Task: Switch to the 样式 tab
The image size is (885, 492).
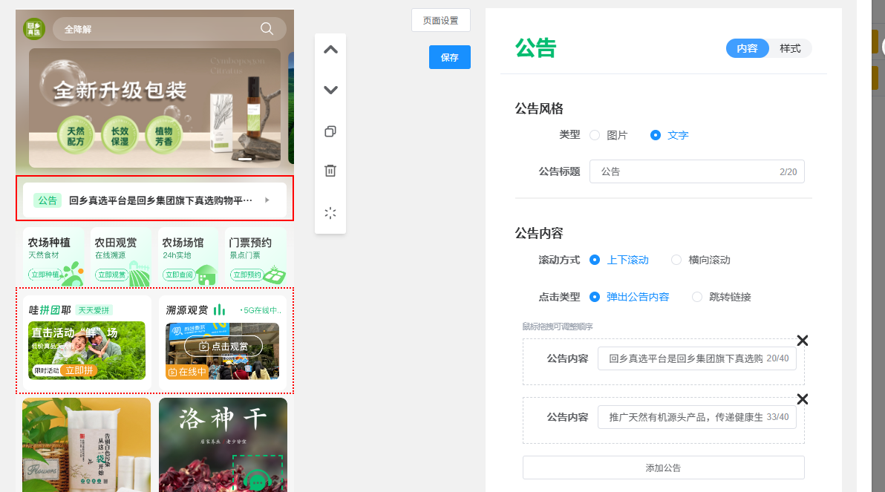Action: (x=790, y=48)
